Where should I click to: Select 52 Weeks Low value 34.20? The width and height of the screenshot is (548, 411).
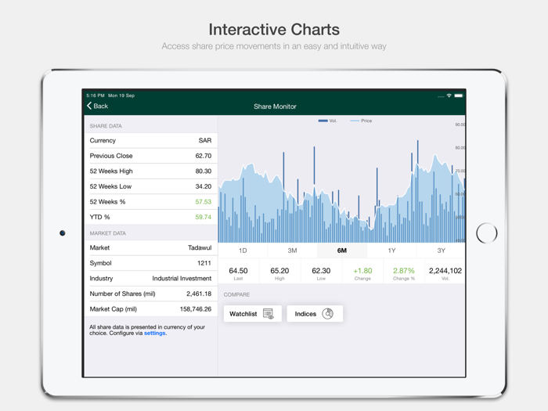click(204, 186)
